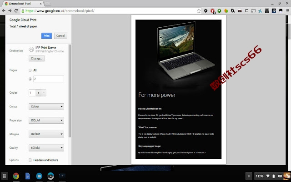Open the user avatar in the shelf corner

coord(287,176)
